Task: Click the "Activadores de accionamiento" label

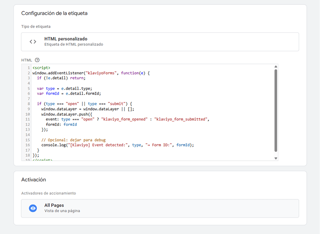Action: [48, 194]
